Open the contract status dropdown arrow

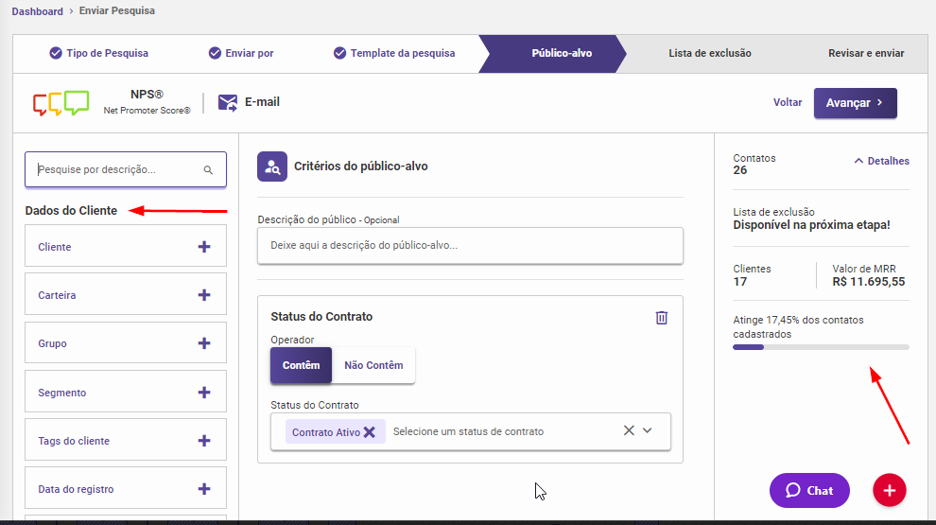click(647, 430)
